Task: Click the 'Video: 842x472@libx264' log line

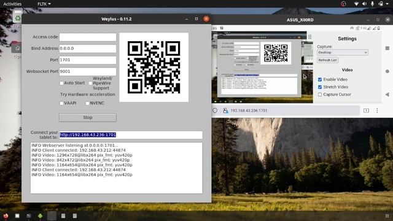Action: click(80, 160)
